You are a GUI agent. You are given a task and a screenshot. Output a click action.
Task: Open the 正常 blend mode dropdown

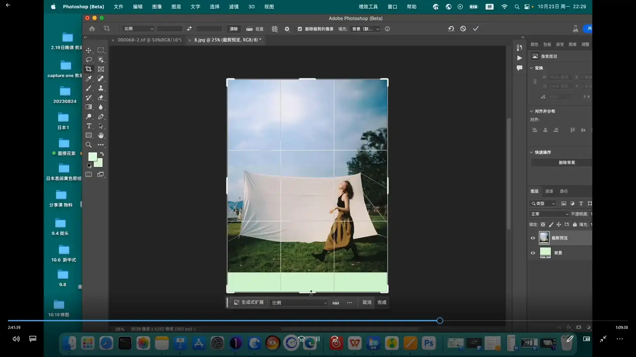(549, 214)
